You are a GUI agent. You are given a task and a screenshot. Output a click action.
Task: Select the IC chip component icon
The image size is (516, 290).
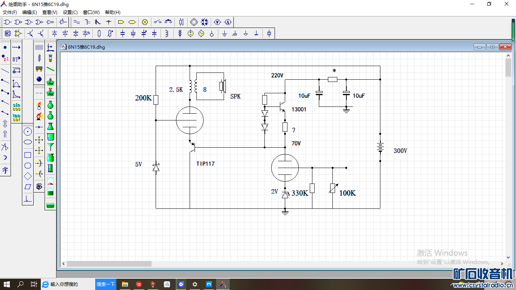(7, 34)
